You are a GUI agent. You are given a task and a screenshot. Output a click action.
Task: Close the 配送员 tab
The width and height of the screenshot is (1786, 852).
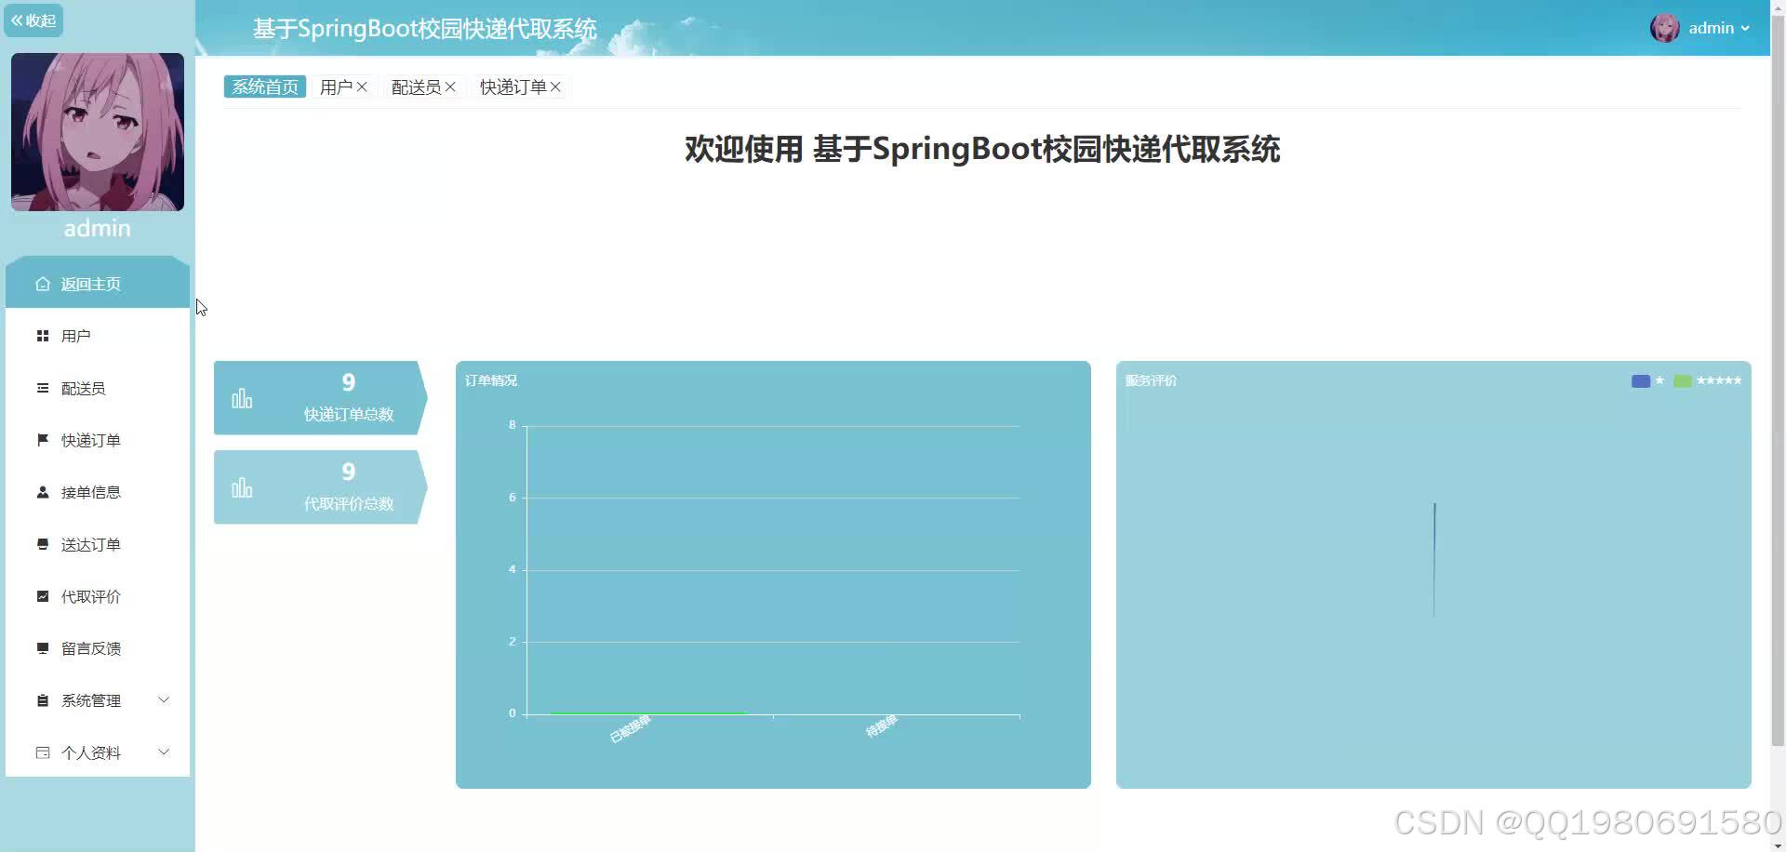tap(450, 87)
